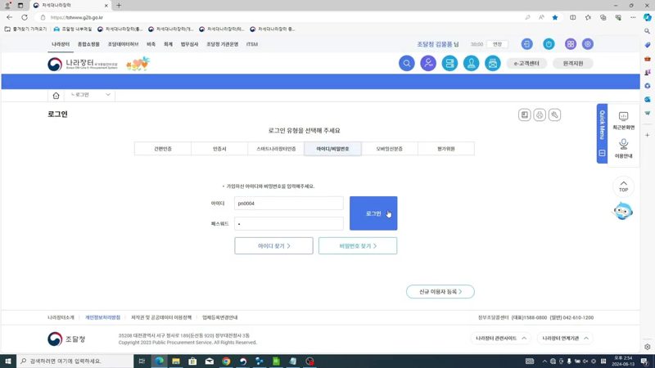Open the 조달청 기관운영 top menu
Image resolution: width=655 pixels, height=368 pixels.
click(x=222, y=44)
